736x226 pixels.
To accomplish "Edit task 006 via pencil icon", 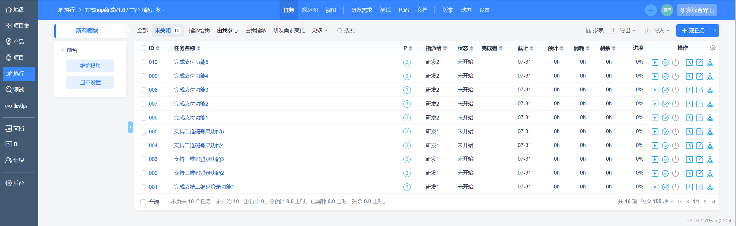I will [x=699, y=118].
